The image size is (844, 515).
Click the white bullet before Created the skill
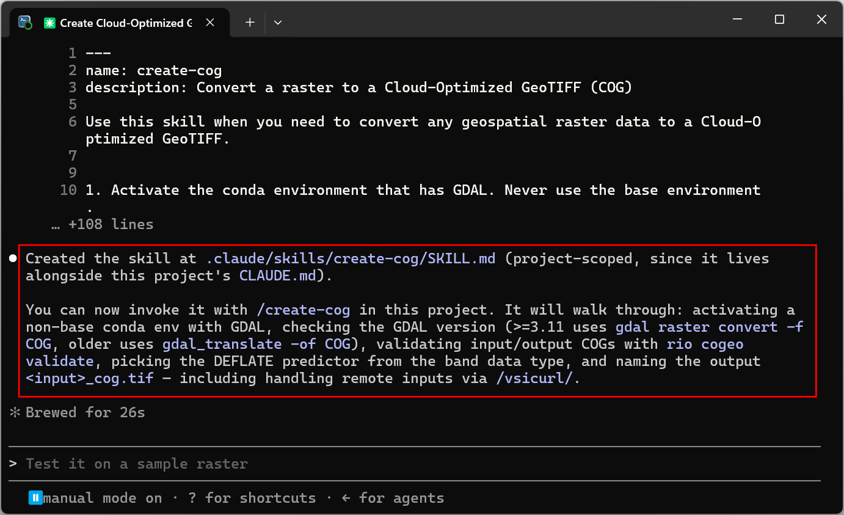13,259
